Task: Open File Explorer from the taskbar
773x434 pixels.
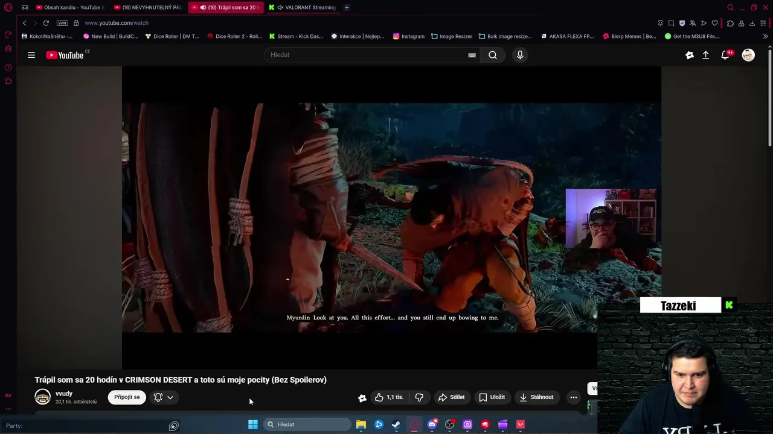Action: [x=361, y=424]
